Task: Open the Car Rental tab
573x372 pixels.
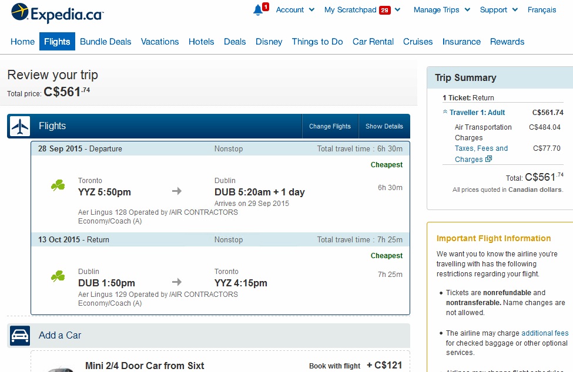Action: (373, 42)
